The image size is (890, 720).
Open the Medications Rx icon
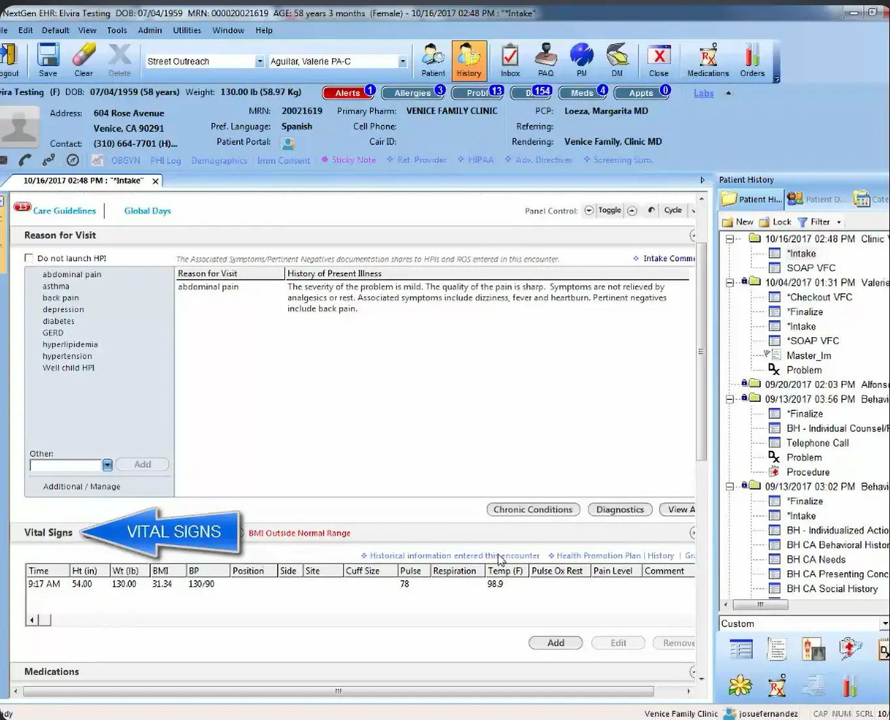coord(706,59)
